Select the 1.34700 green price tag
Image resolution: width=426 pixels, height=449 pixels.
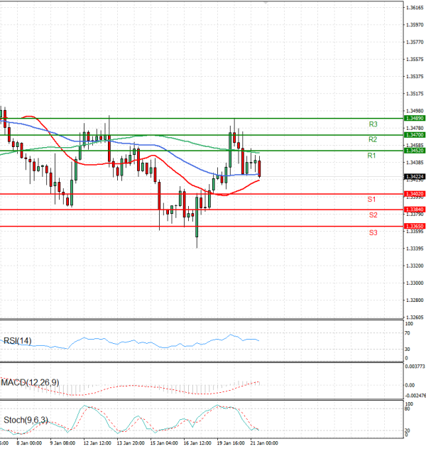(x=414, y=134)
